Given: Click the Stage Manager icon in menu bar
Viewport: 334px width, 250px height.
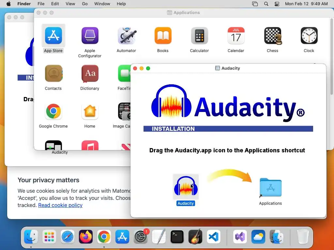Looking at the screenshot, I should click(x=255, y=4).
